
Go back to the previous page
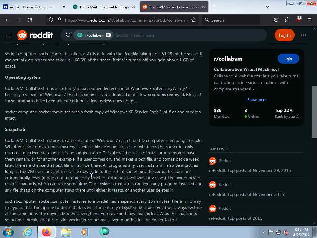tap(7, 20)
